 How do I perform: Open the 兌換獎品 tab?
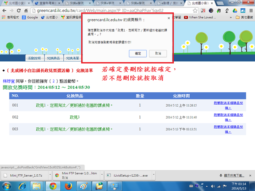(53, 58)
